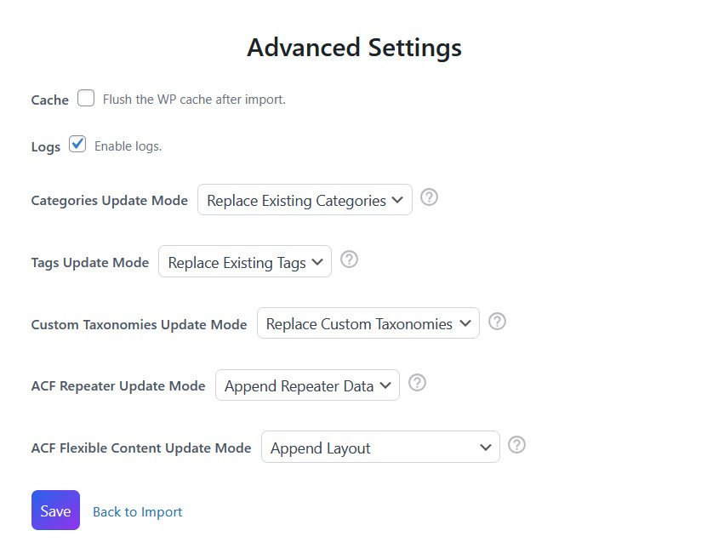Image resolution: width=707 pixels, height=559 pixels.
Task: Click the Advanced Settings heading
Action: tap(354, 47)
